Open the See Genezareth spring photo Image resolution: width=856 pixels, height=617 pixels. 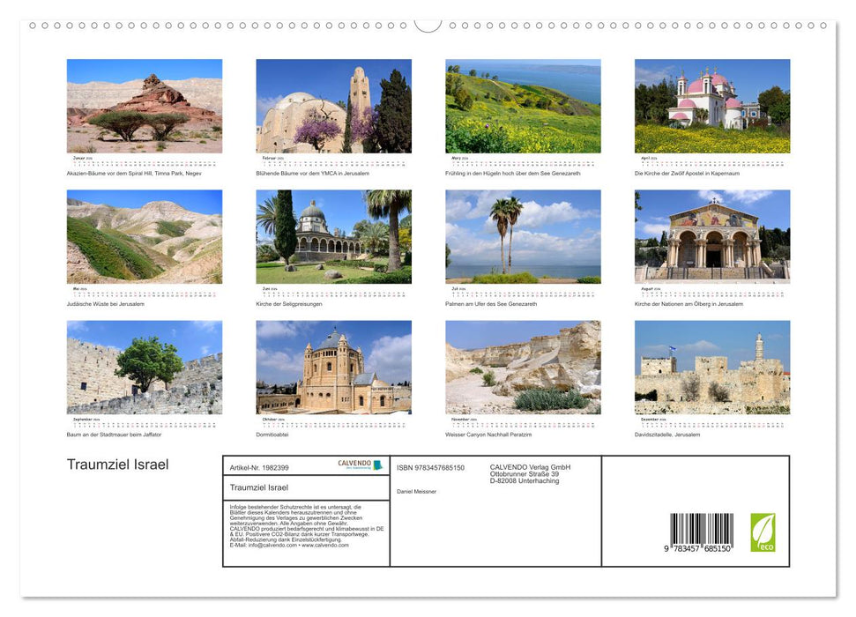click(522, 104)
